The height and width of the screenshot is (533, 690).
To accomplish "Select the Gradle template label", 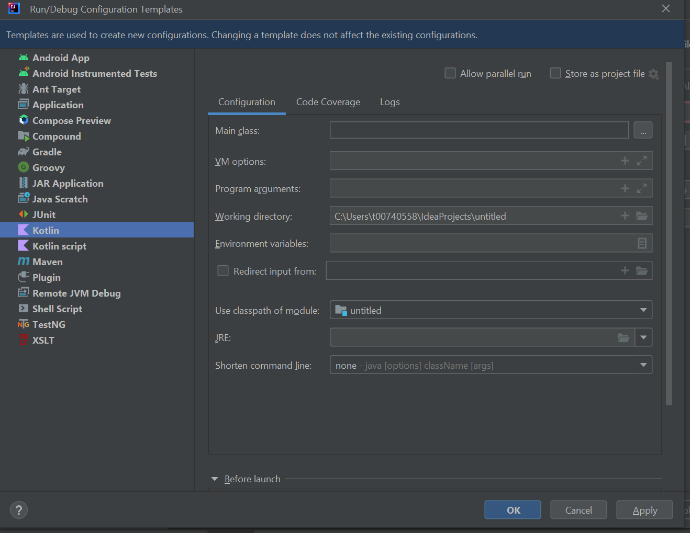I will (x=47, y=152).
